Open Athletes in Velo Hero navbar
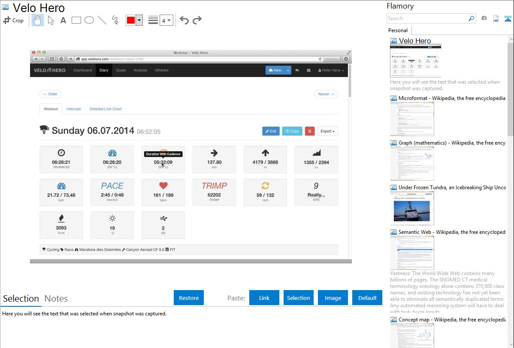Screen dimensions: 514x348 click(162, 70)
